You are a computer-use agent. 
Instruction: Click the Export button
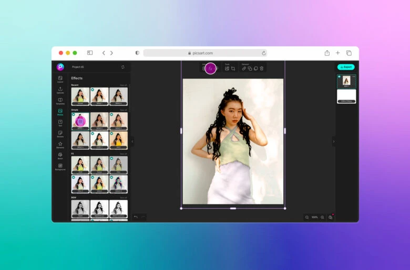coord(346,67)
